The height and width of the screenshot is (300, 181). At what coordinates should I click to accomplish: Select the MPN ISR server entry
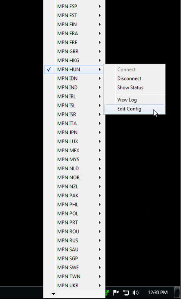(74, 115)
